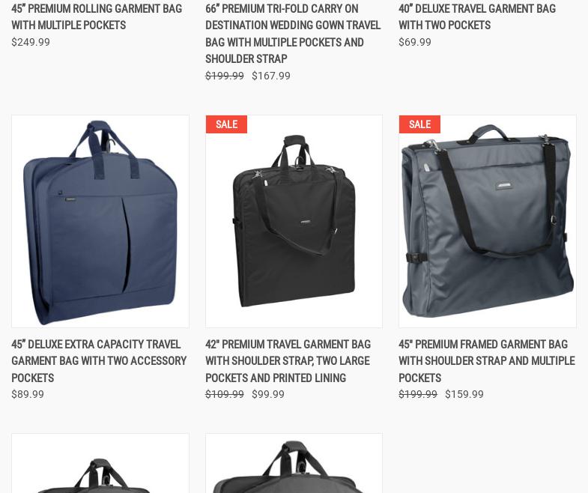Viewport: 588px width, 493px height.
Task: Click the $167.99 sale price
Action: pos(271,76)
